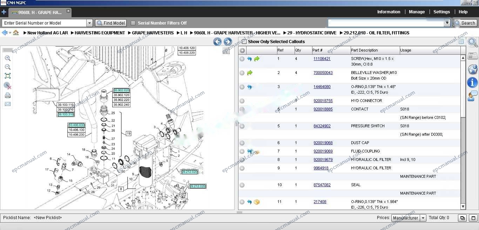Image resolution: width=479 pixels, height=230 pixels.
Task: Open a new tab with the plus icon
Action: [x=4, y=12]
